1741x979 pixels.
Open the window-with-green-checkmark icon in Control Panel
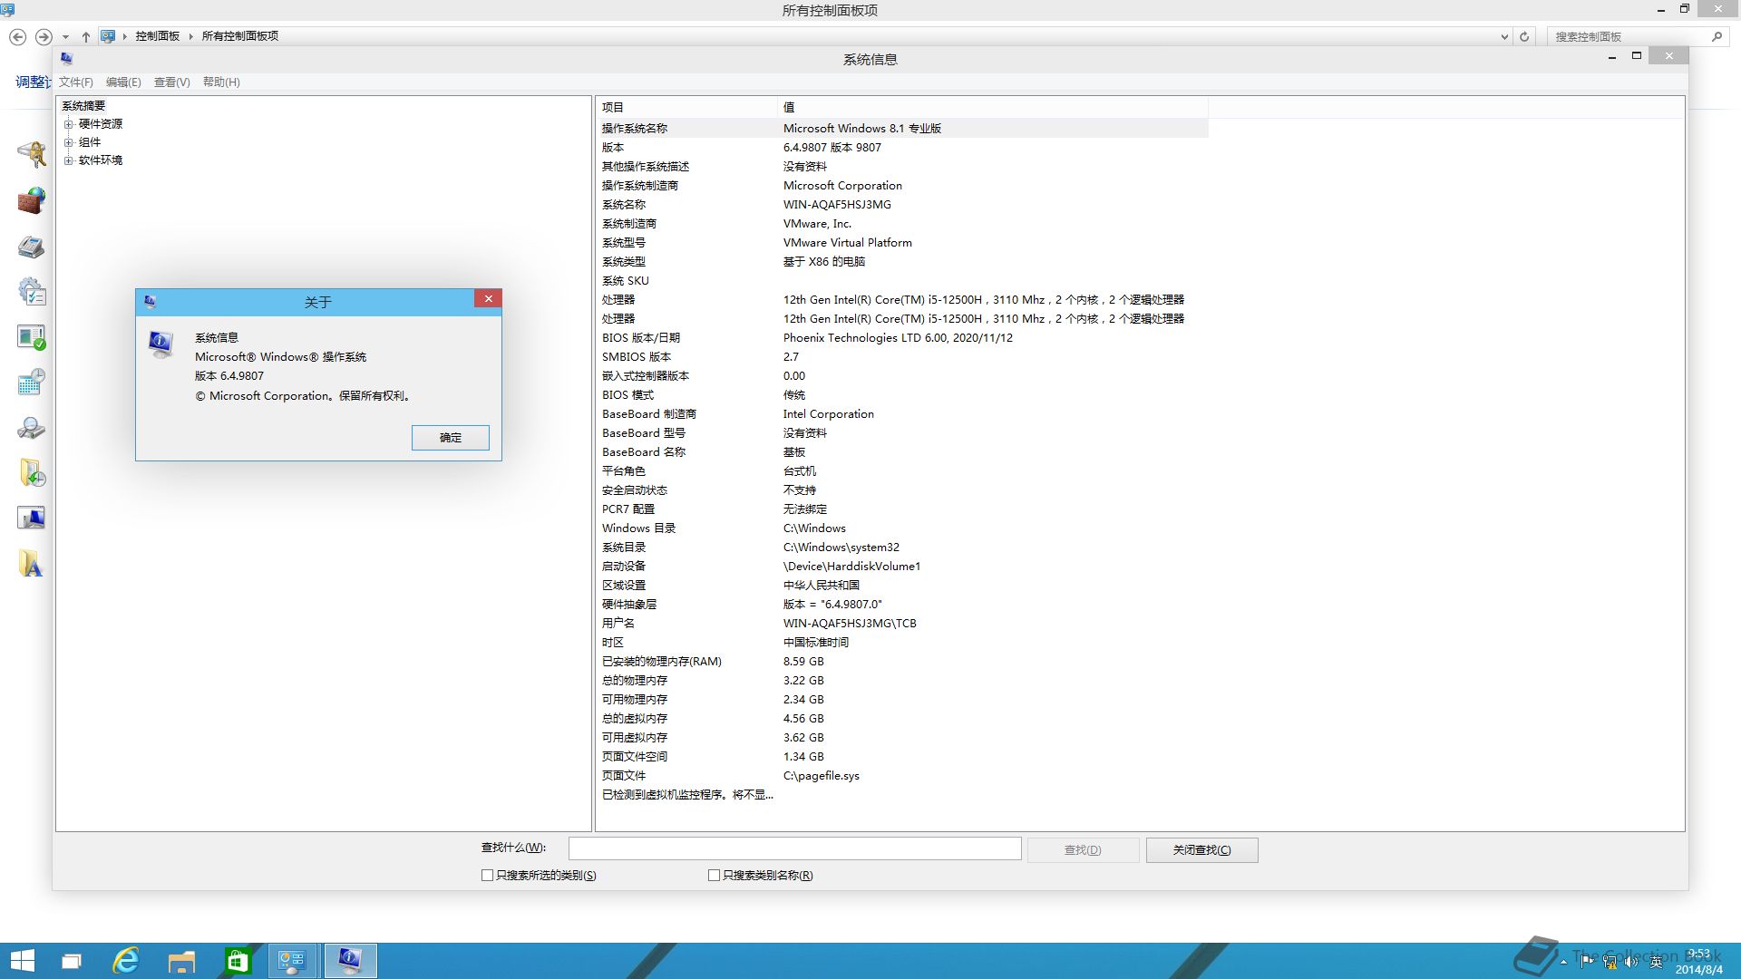(32, 336)
